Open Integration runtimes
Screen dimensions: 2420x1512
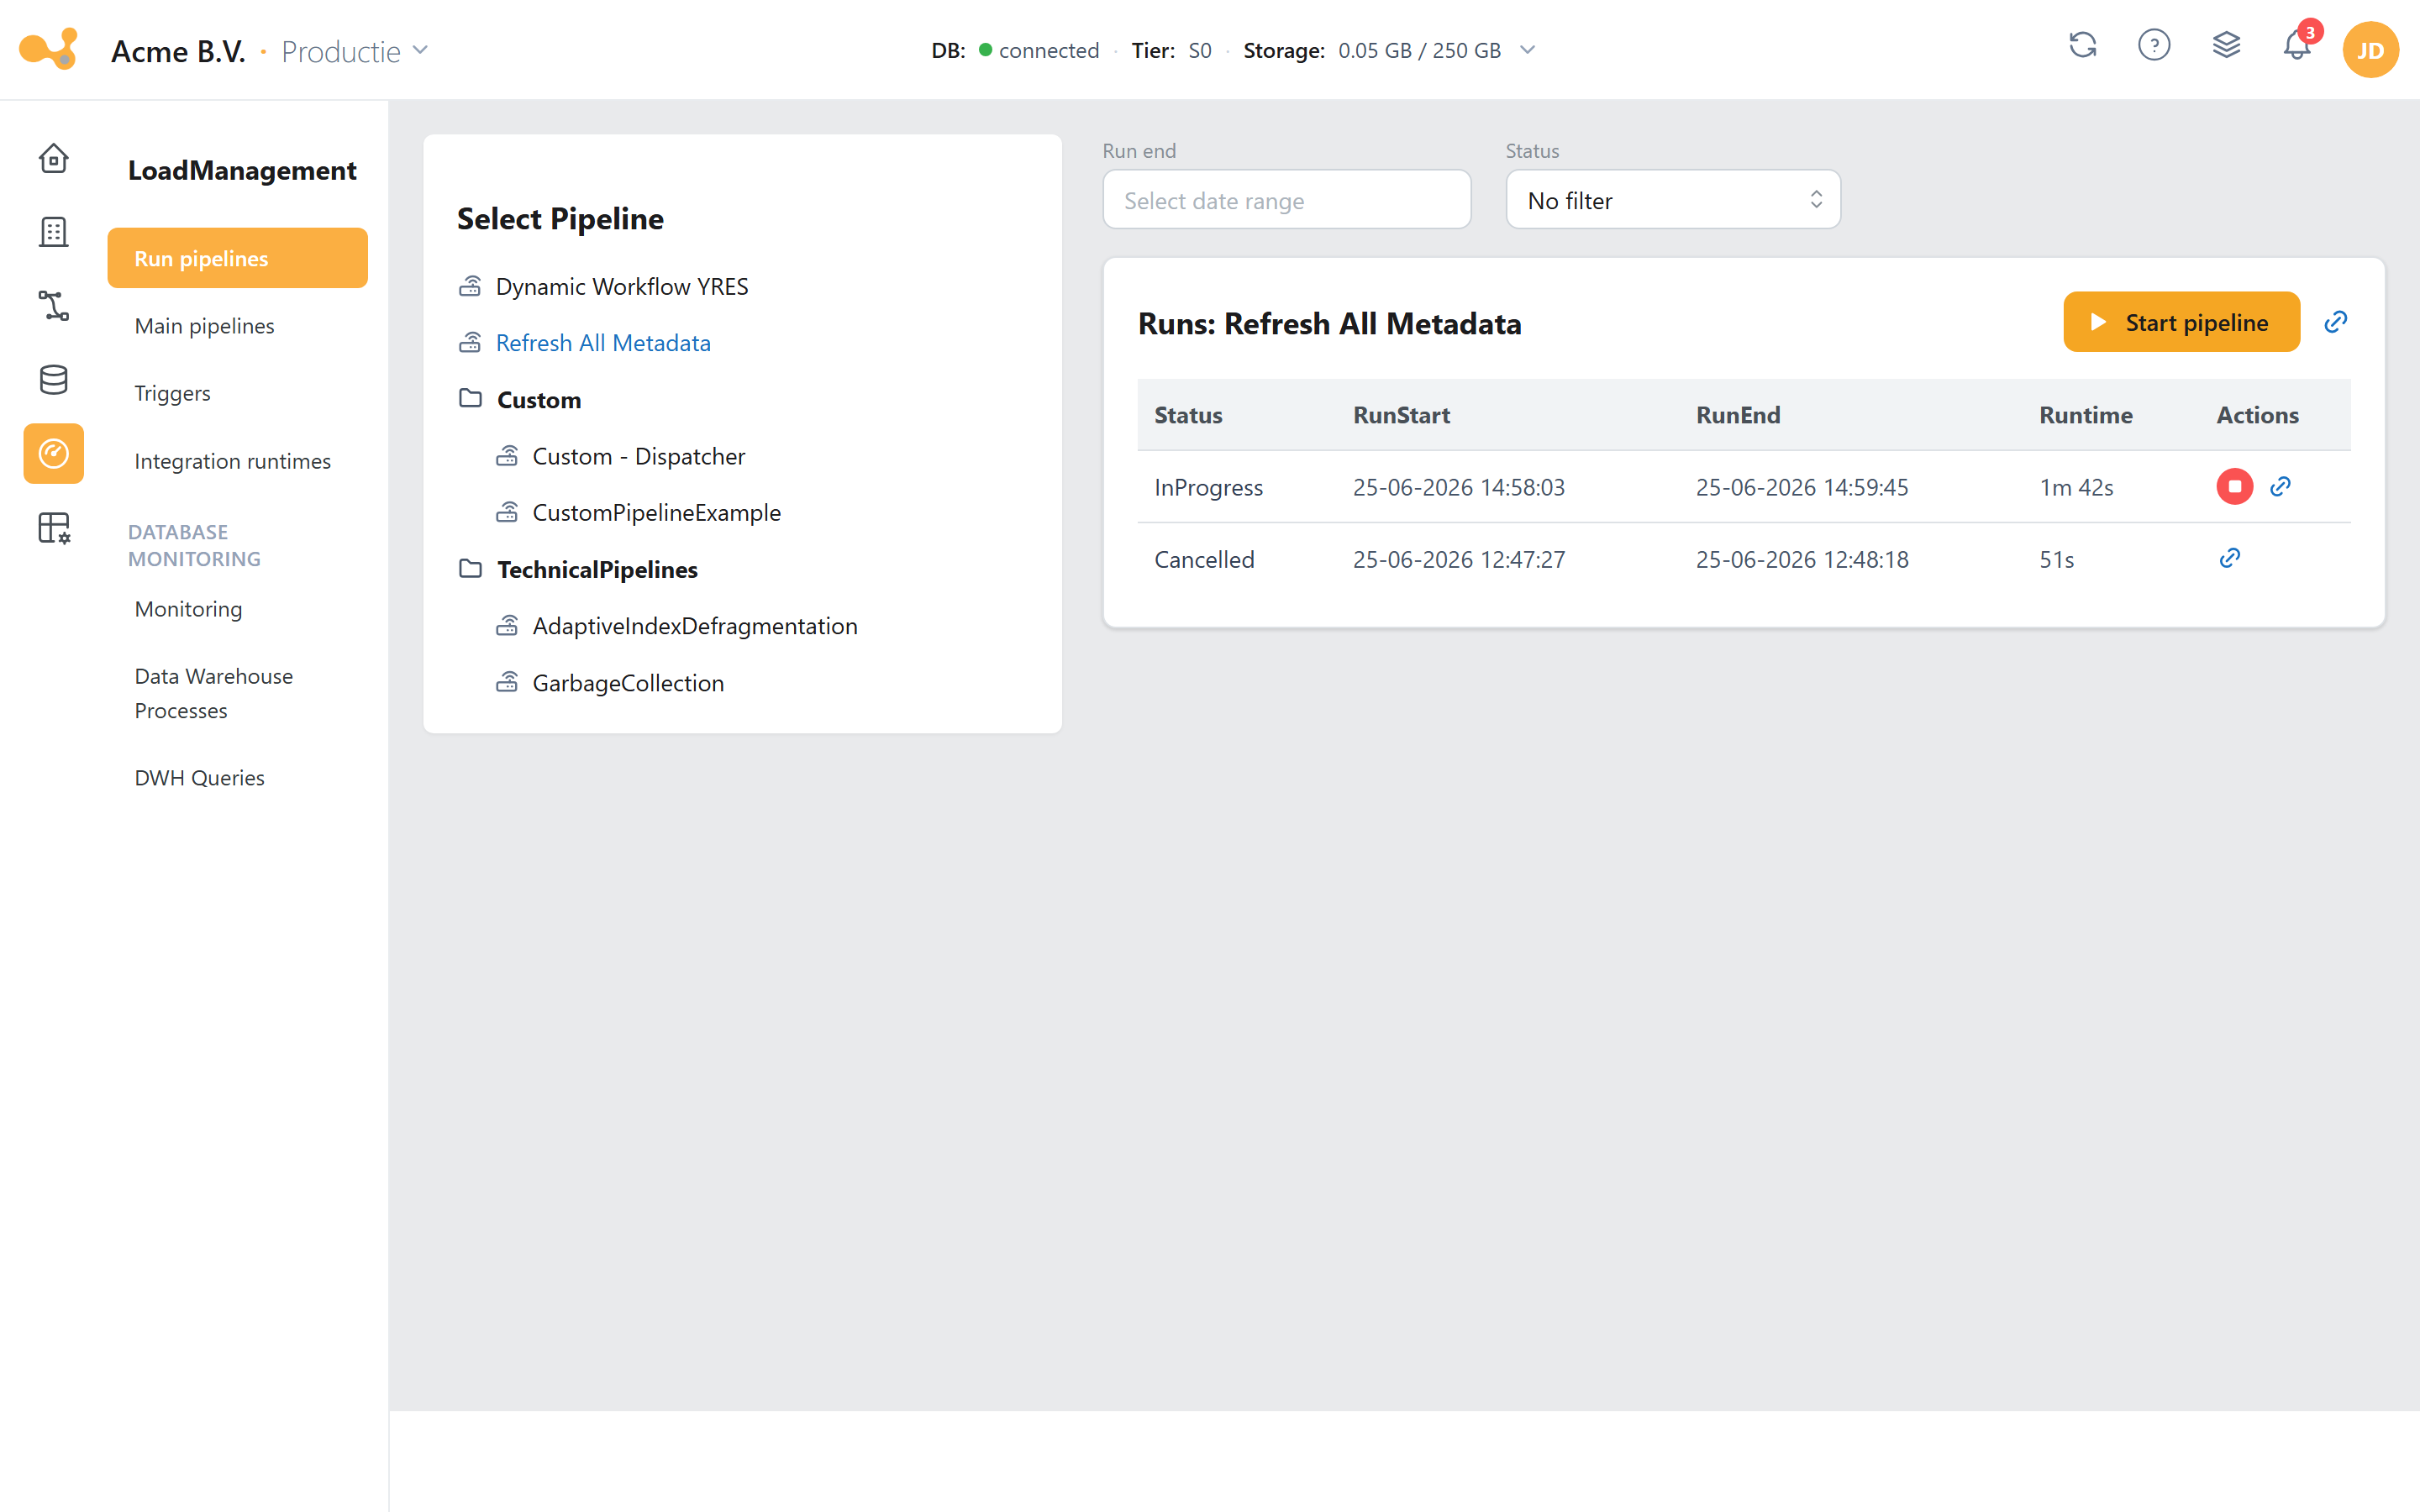point(233,461)
